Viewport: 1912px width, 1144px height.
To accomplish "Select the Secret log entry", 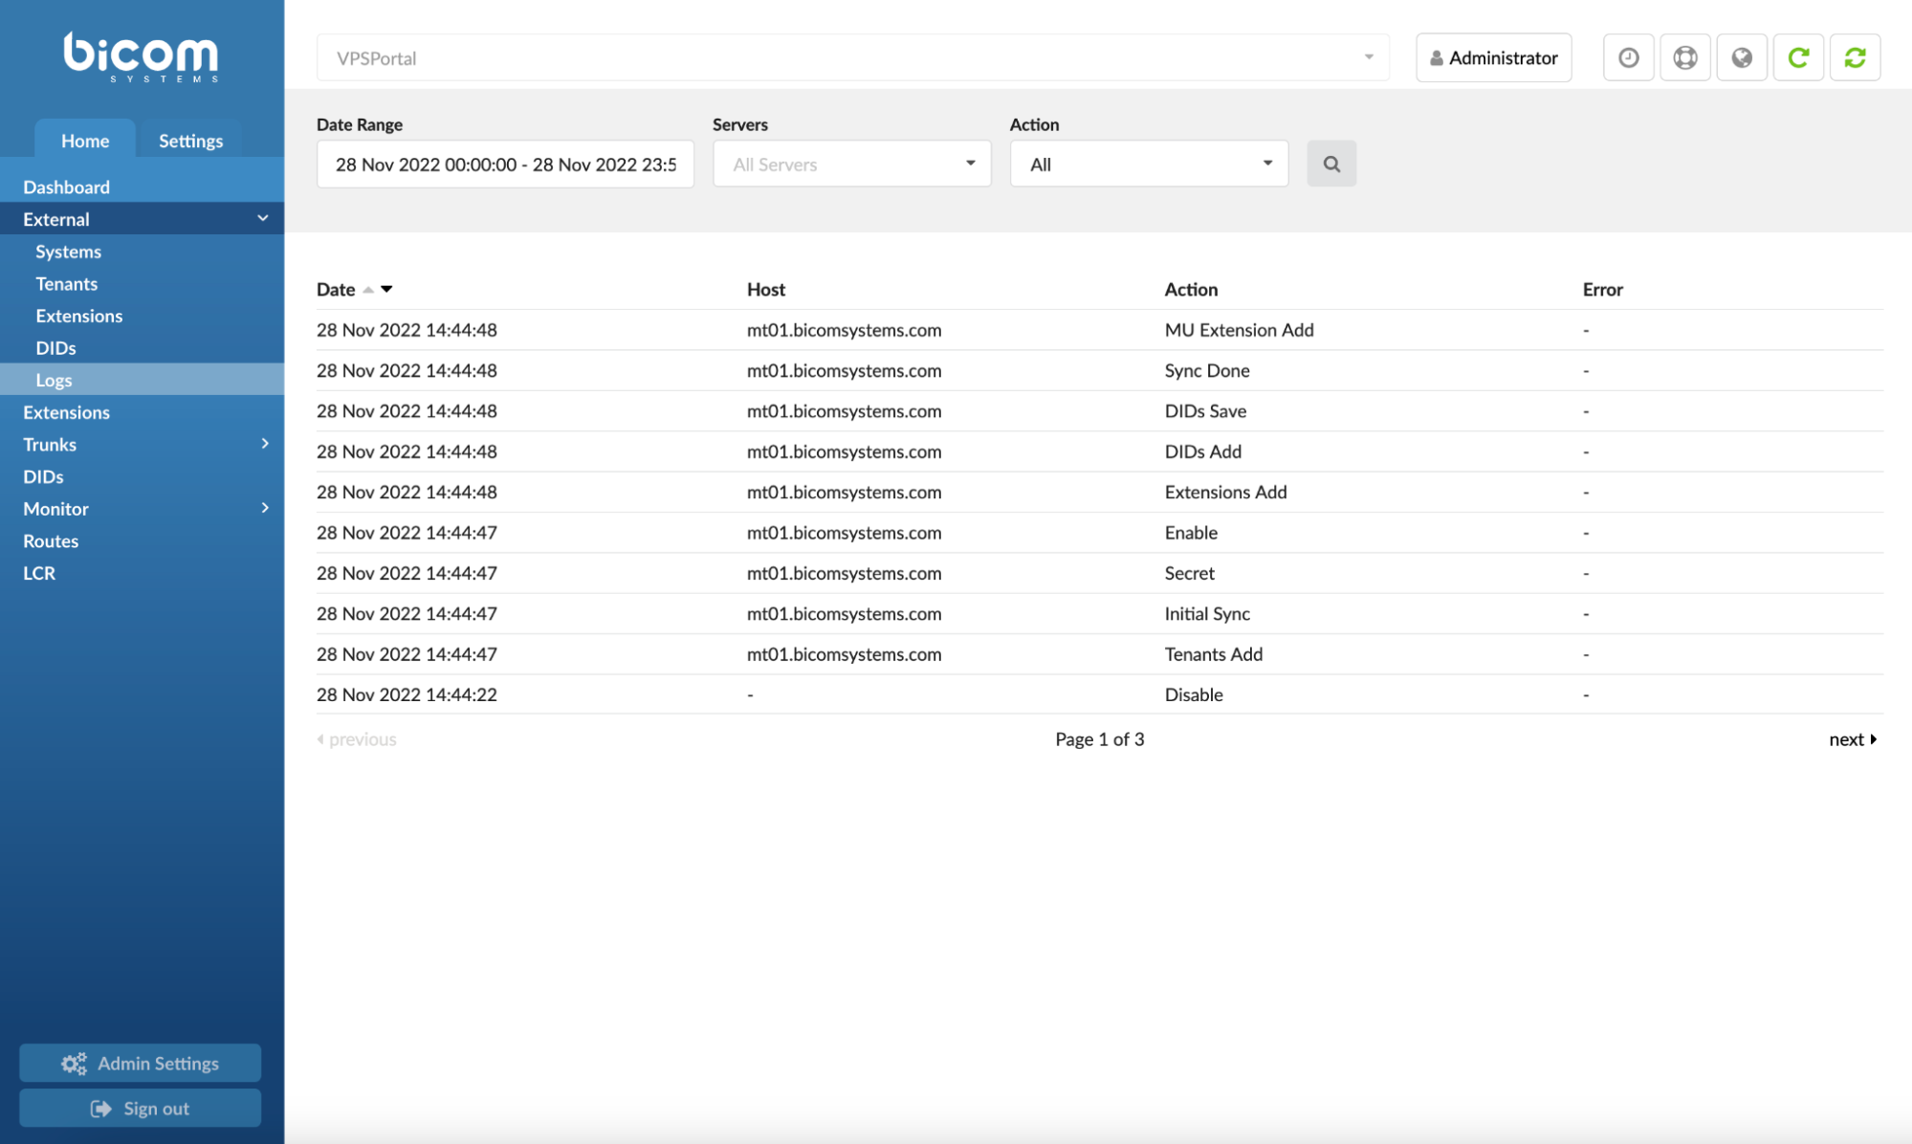I will (1100, 572).
